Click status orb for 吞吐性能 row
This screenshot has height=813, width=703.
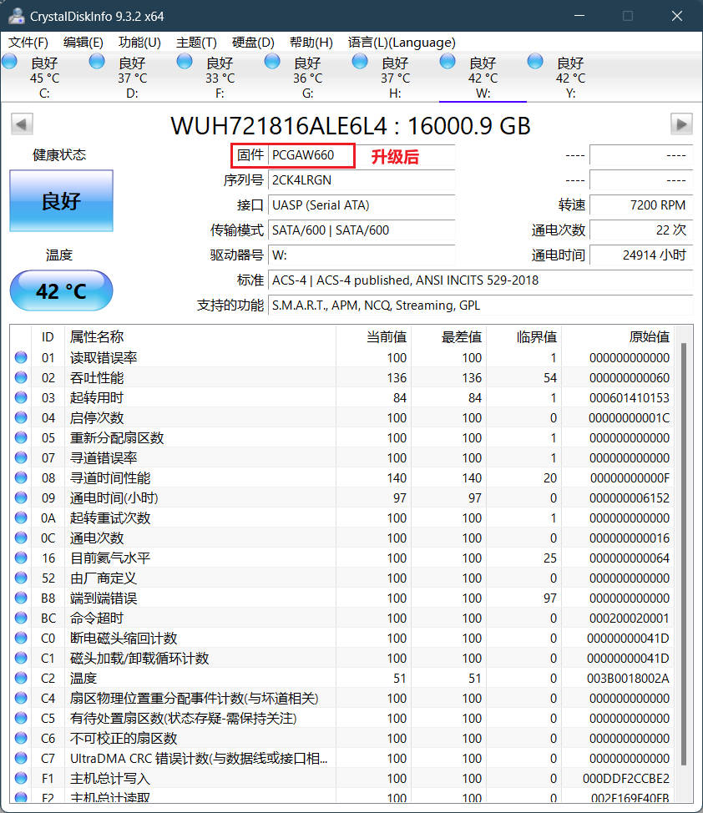[21, 377]
